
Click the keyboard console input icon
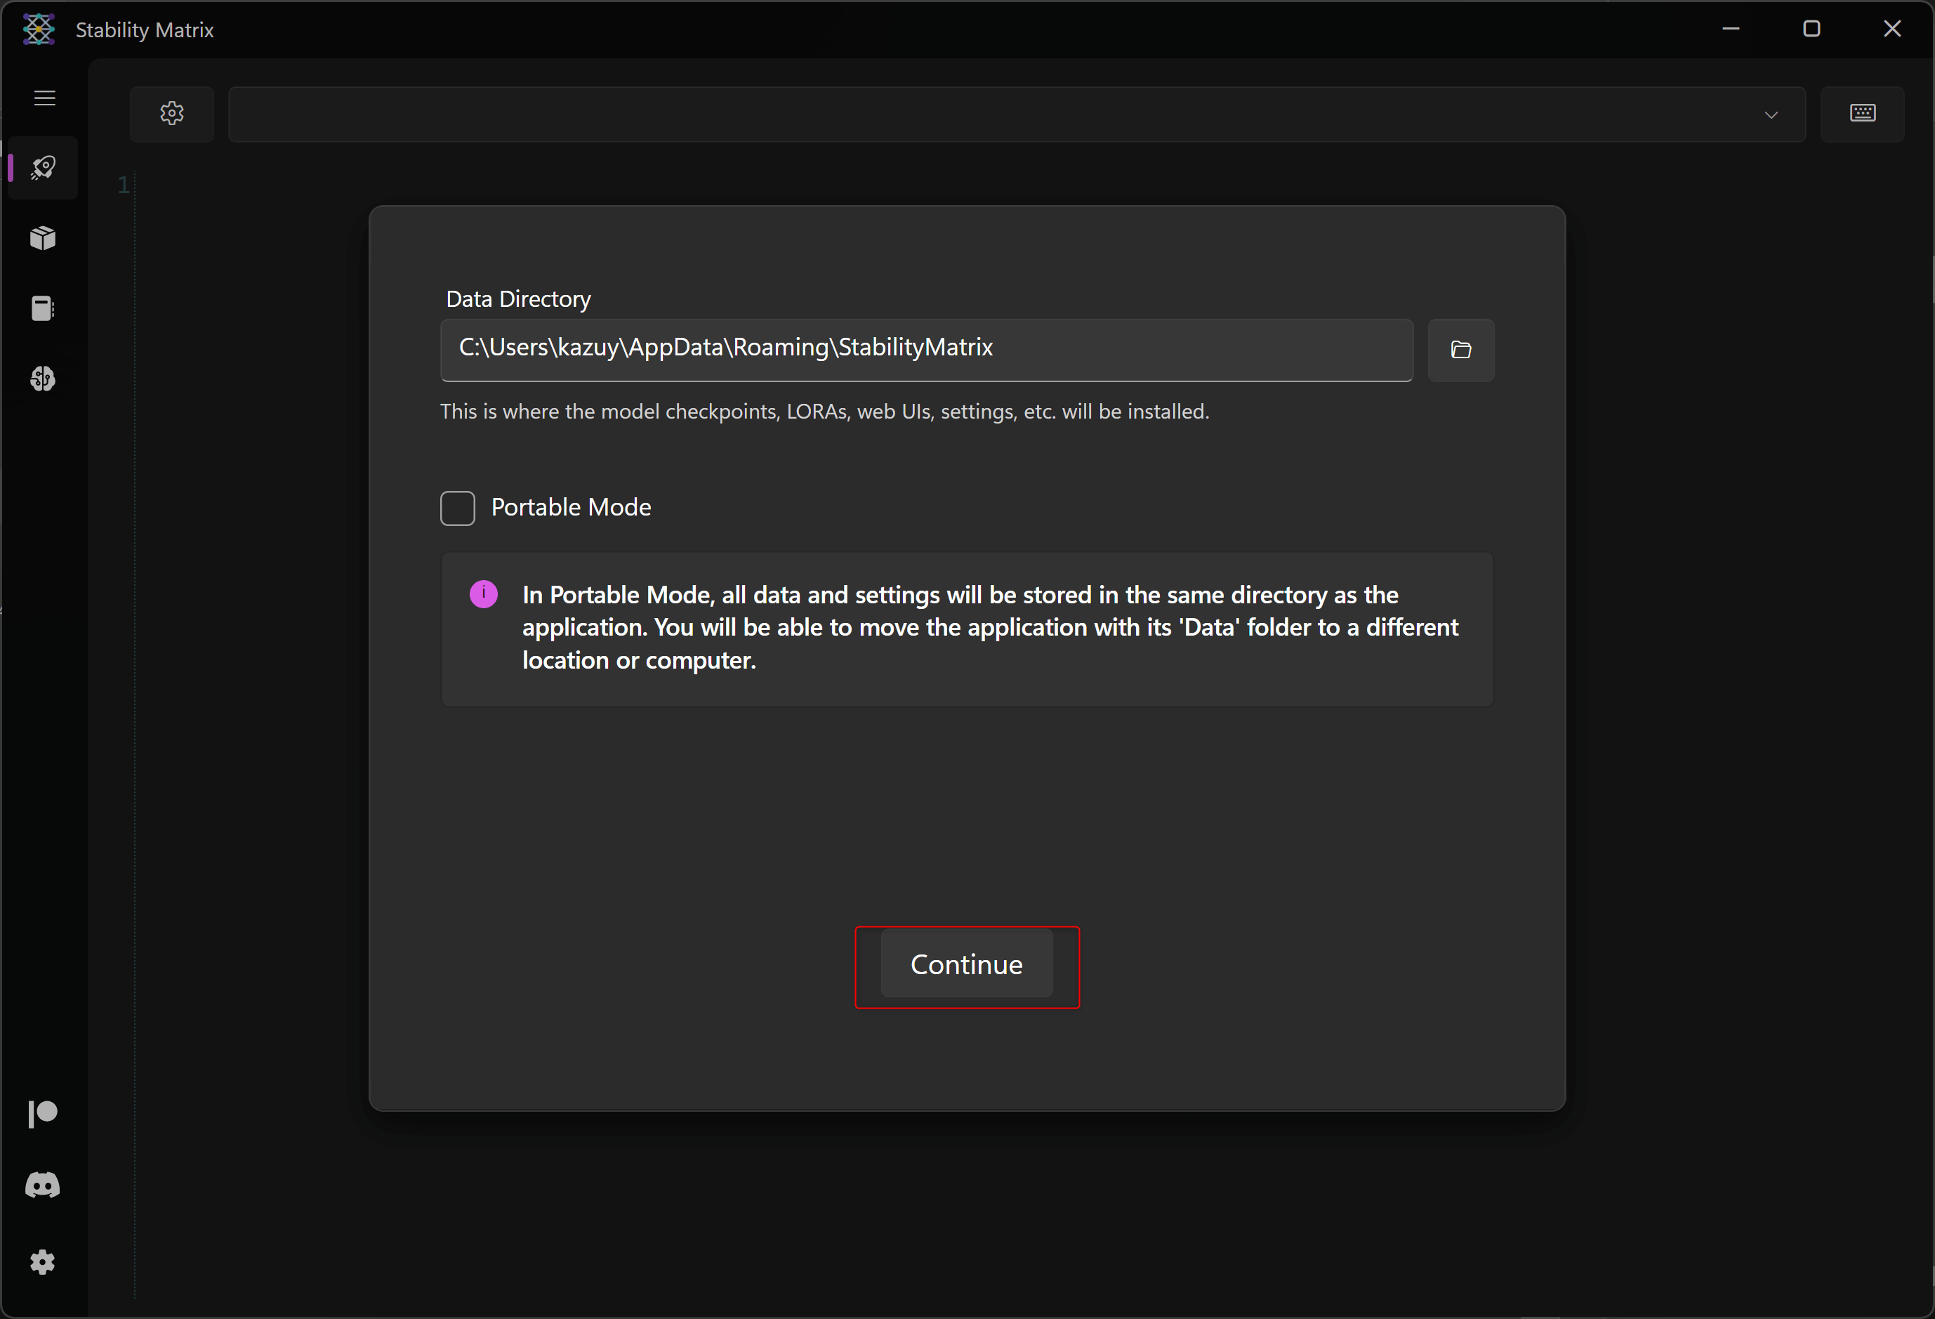[1862, 114]
